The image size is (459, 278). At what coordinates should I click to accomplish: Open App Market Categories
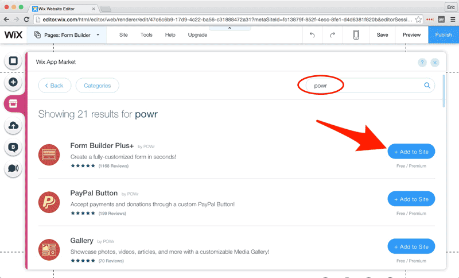tap(97, 86)
